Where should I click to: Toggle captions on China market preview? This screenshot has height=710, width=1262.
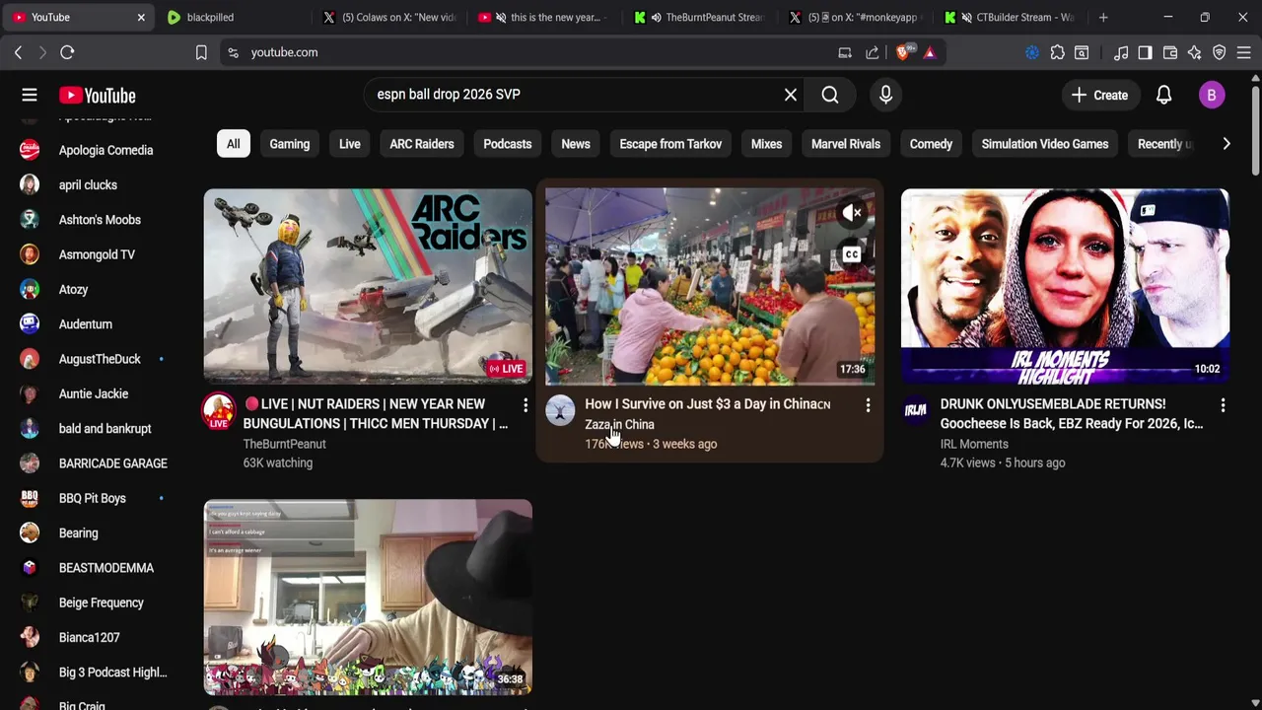click(x=852, y=254)
